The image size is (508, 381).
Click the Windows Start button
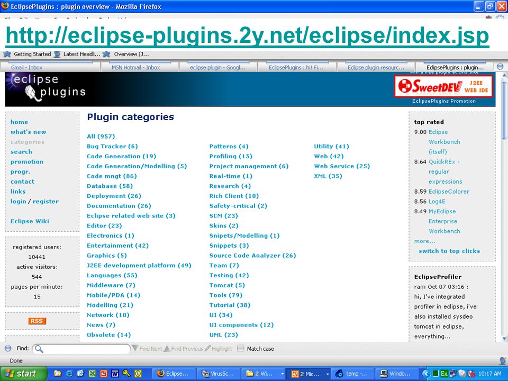[x=23, y=374]
